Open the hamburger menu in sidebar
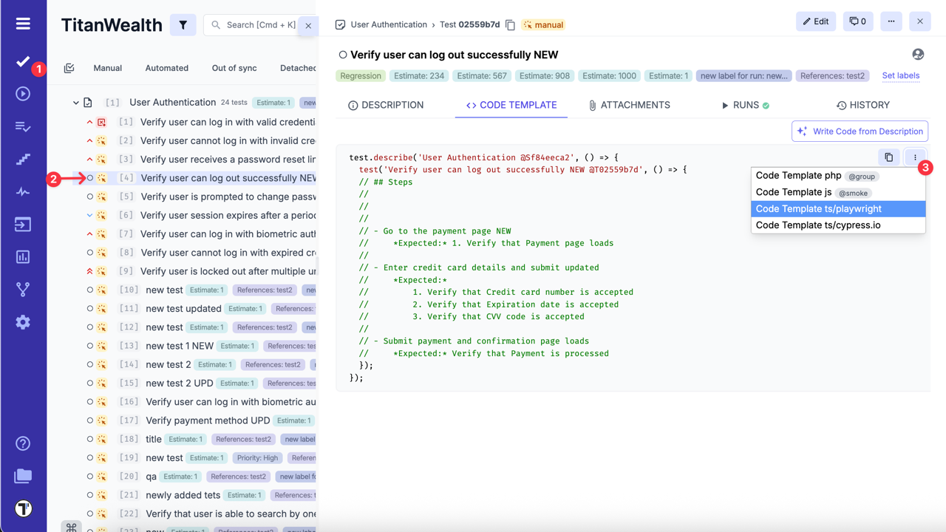 (x=23, y=24)
